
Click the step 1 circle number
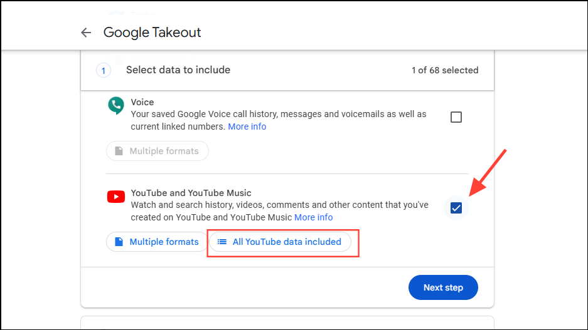103,70
